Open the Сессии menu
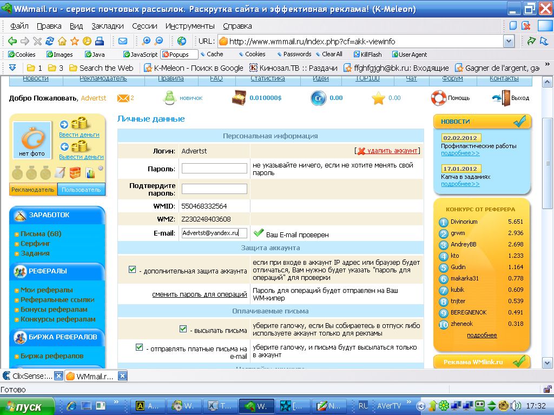Viewport: 554px width, 415px height. click(x=144, y=26)
